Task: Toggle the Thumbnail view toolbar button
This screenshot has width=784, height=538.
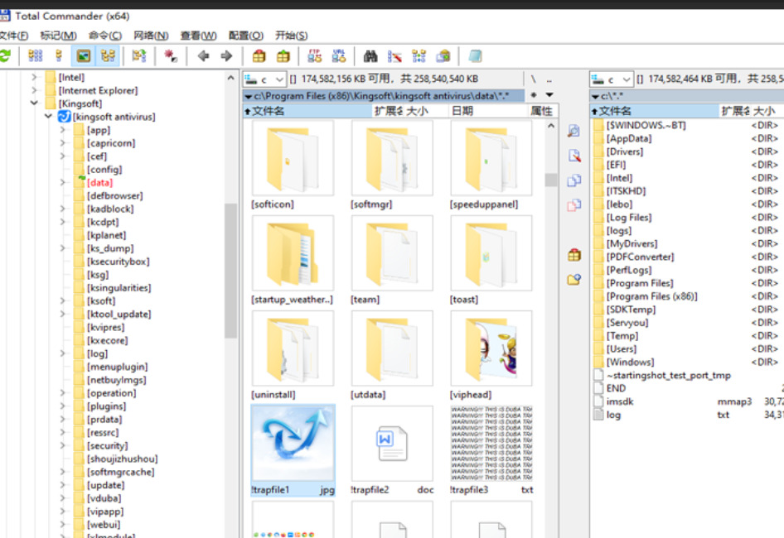Action: click(84, 56)
